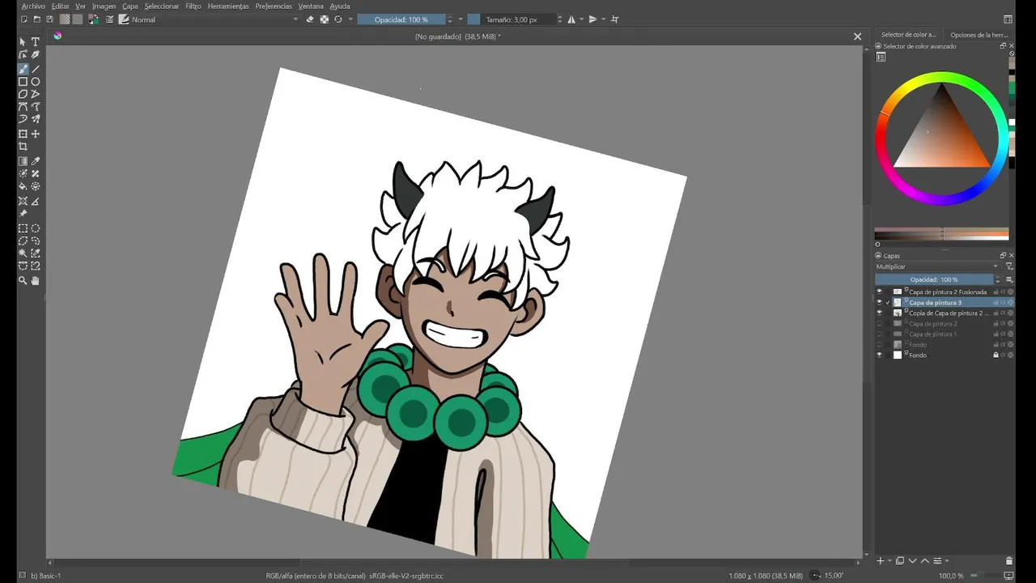
Task: Hide the Copia de Capa de pintura 2 layer
Action: coord(880,313)
